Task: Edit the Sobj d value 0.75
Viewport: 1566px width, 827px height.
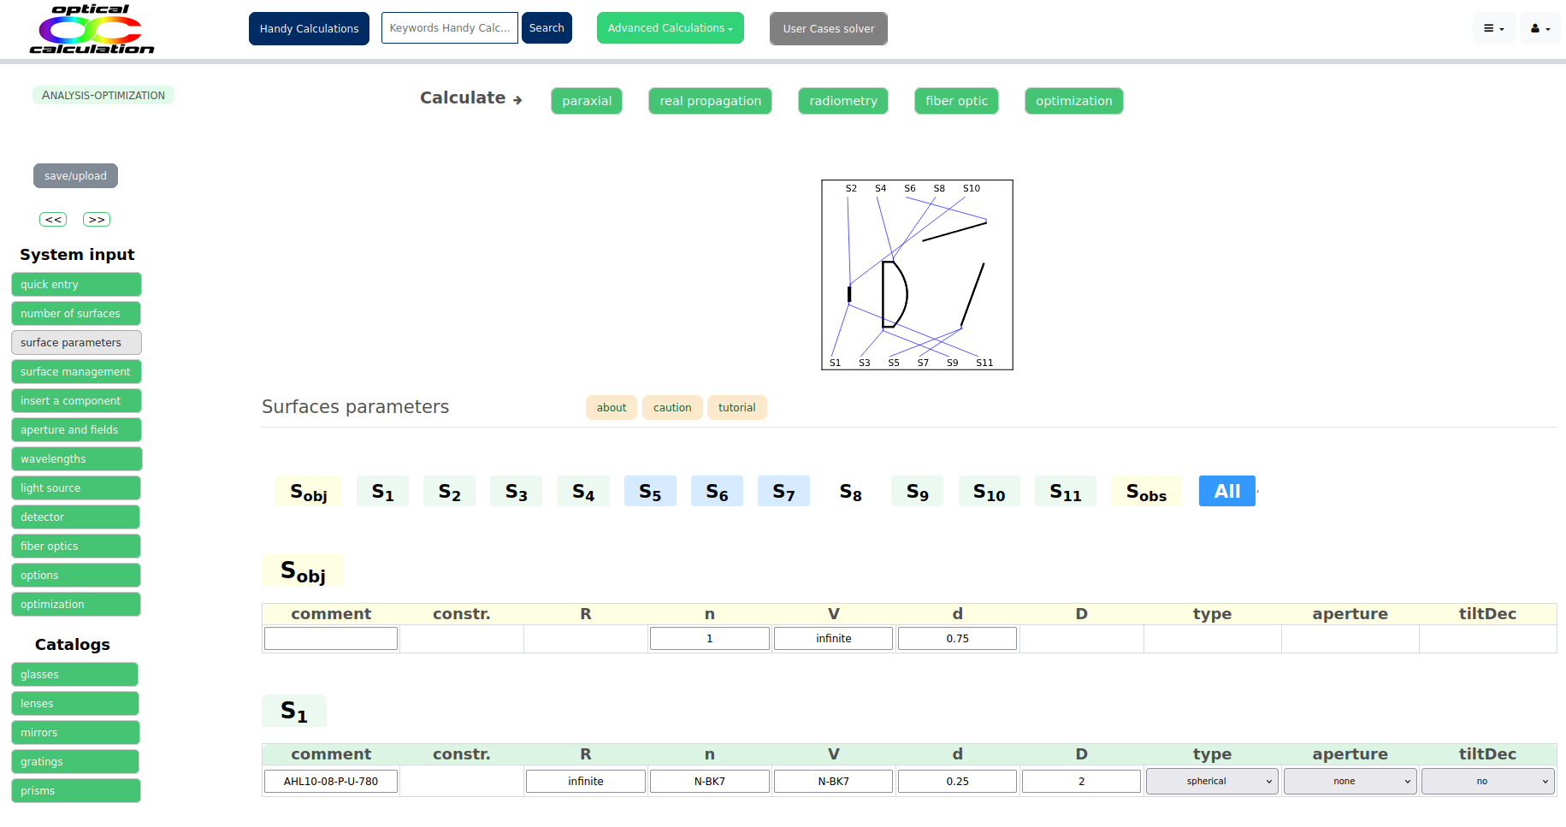Action: pyautogui.click(x=957, y=638)
